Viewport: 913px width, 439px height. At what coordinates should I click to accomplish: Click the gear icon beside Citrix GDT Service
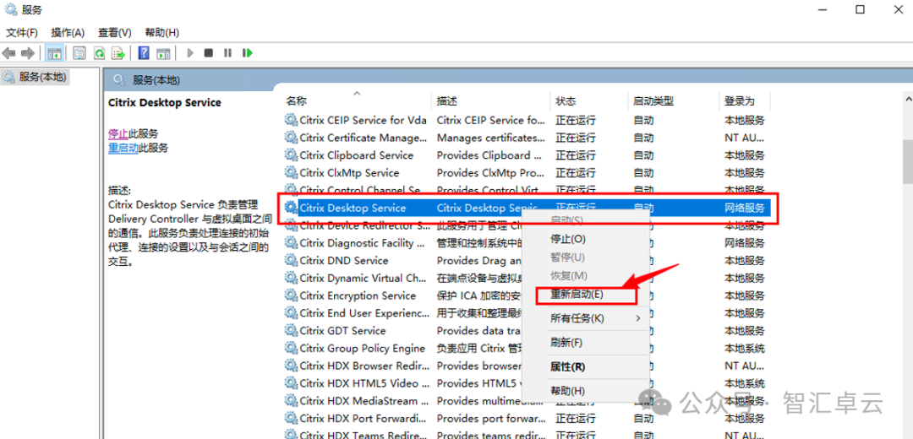pos(291,330)
